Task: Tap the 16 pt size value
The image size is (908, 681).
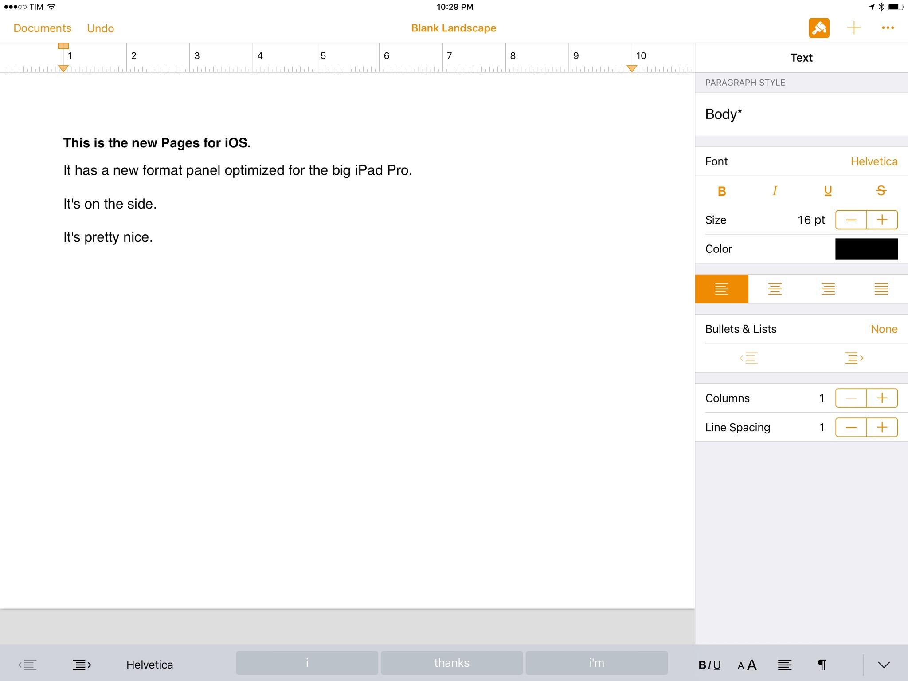Action: (811, 220)
